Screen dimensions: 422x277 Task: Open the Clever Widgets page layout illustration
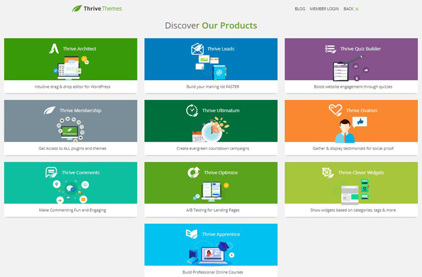point(351,191)
